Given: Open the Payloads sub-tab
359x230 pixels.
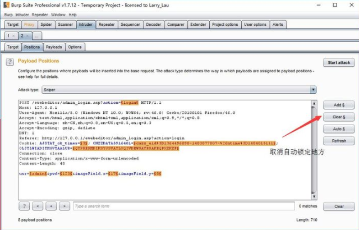Looking at the screenshot, I should [x=54, y=47].
